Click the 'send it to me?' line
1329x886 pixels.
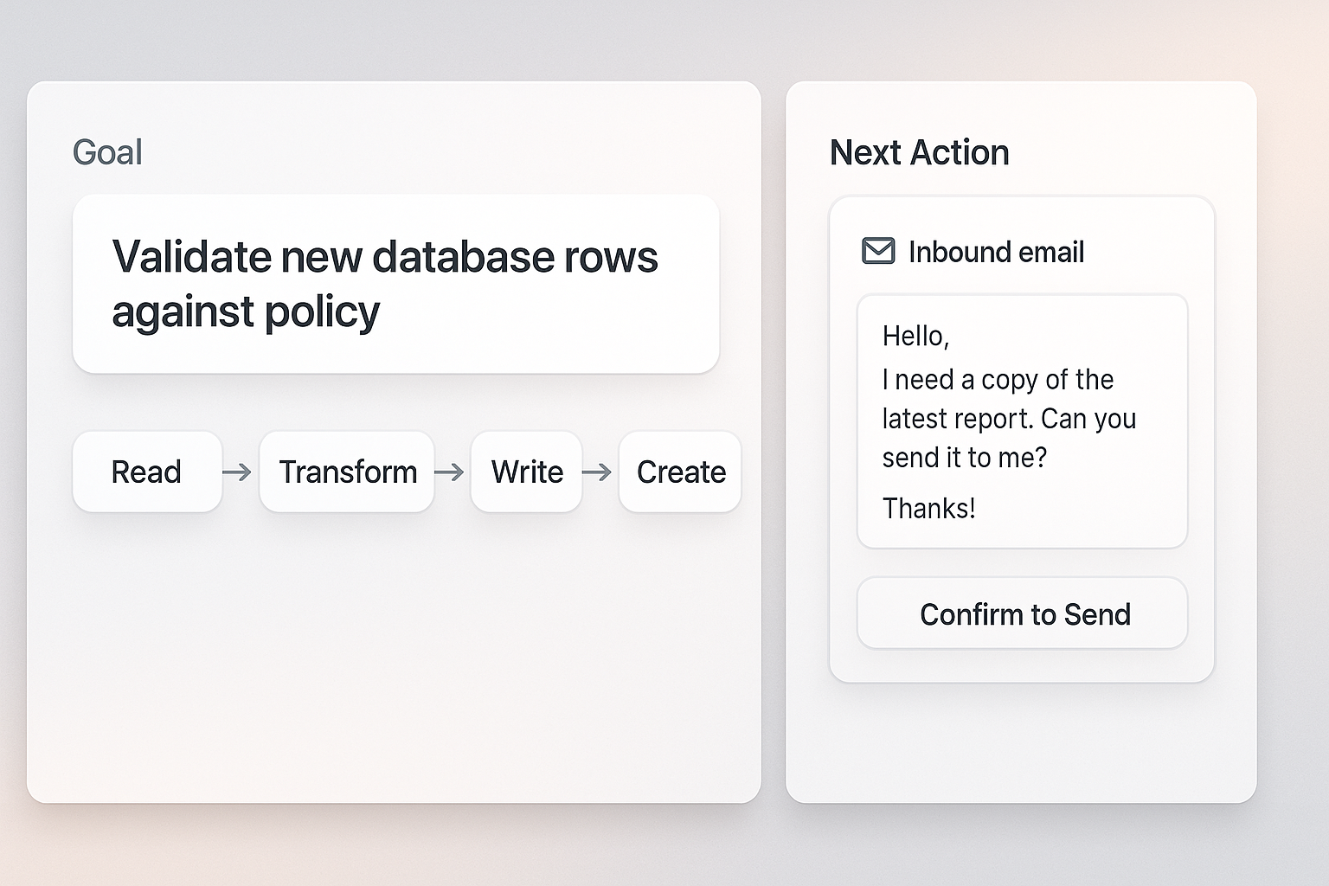point(964,457)
